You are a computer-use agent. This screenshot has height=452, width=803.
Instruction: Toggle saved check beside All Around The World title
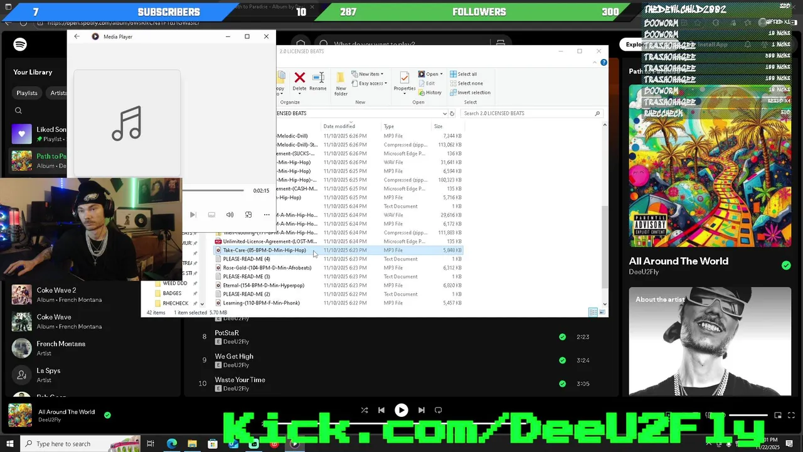pos(786,266)
